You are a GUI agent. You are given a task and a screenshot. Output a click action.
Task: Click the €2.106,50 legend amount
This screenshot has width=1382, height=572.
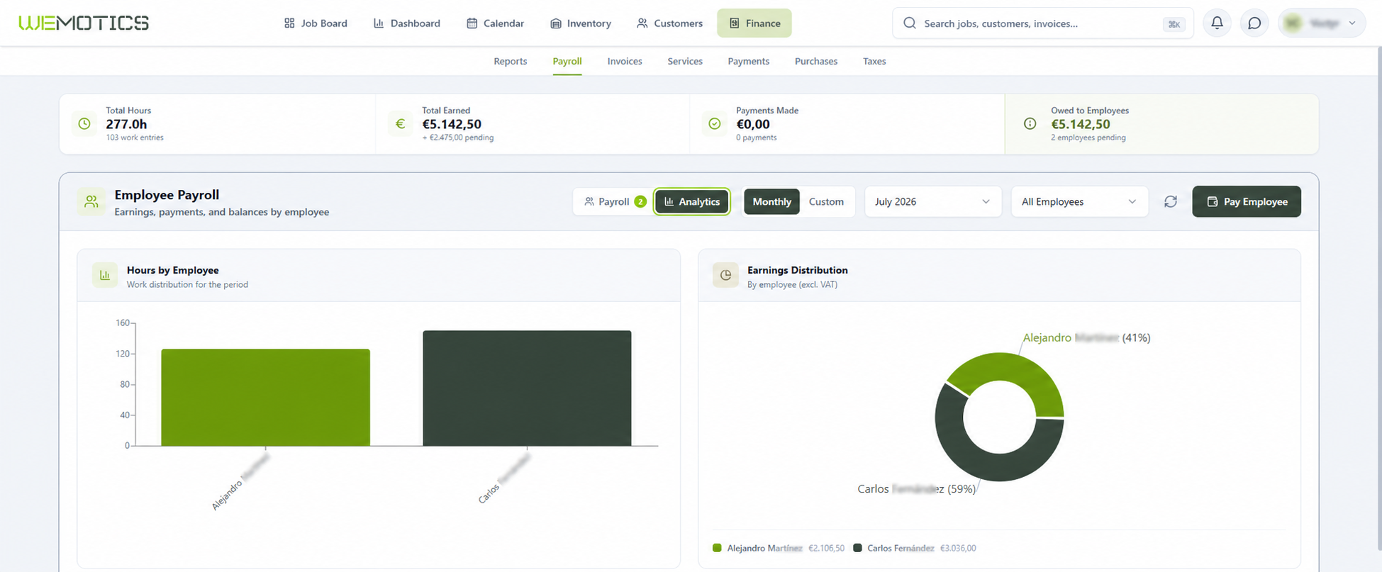click(826, 548)
